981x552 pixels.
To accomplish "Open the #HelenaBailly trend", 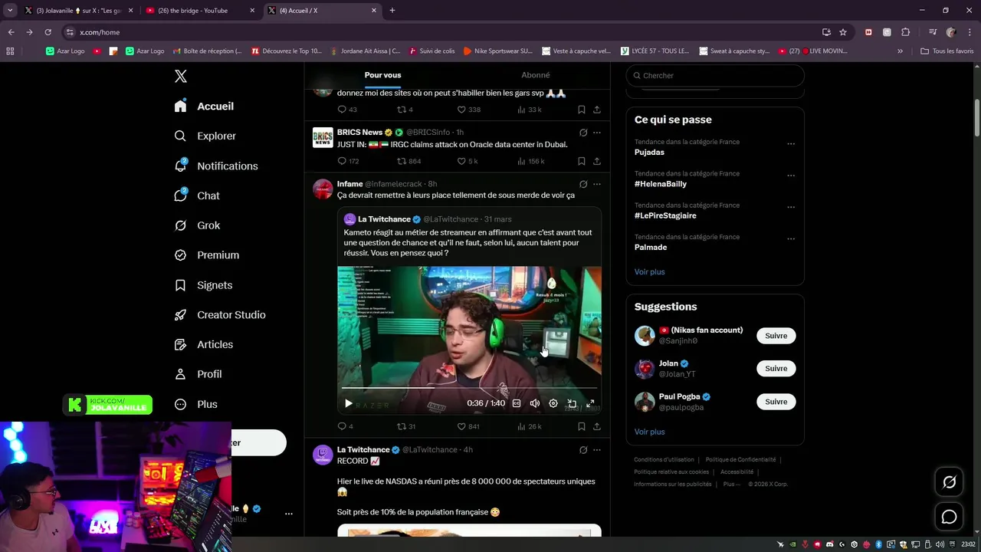I will click(x=661, y=184).
